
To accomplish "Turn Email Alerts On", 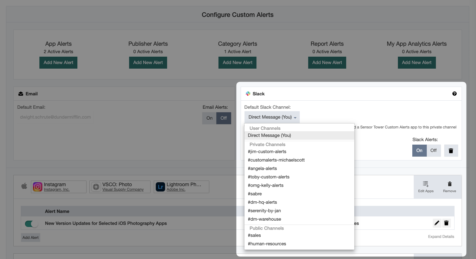I will coord(210,118).
